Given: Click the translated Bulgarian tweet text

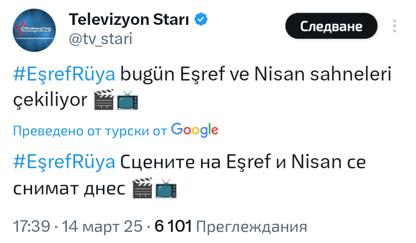Looking at the screenshot, I should (x=244, y=162).
